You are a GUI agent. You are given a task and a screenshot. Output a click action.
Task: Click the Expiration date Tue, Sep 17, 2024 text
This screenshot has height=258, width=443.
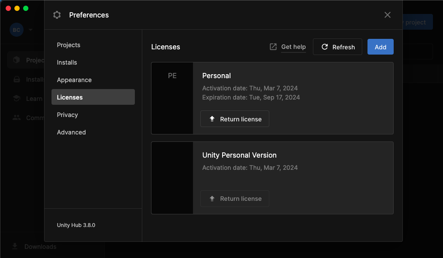tap(251, 97)
